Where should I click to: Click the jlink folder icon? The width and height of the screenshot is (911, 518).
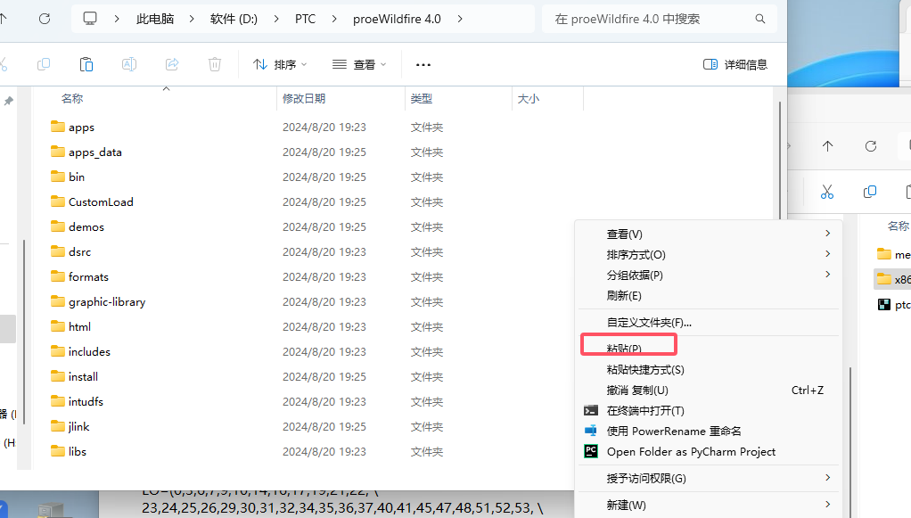(58, 427)
